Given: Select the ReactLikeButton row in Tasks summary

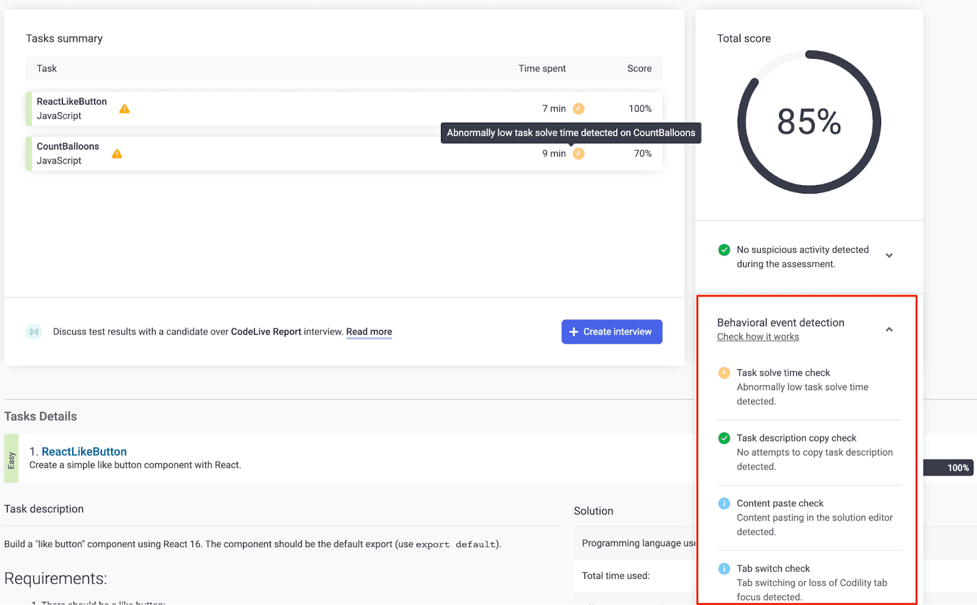Looking at the screenshot, I should 344,109.
